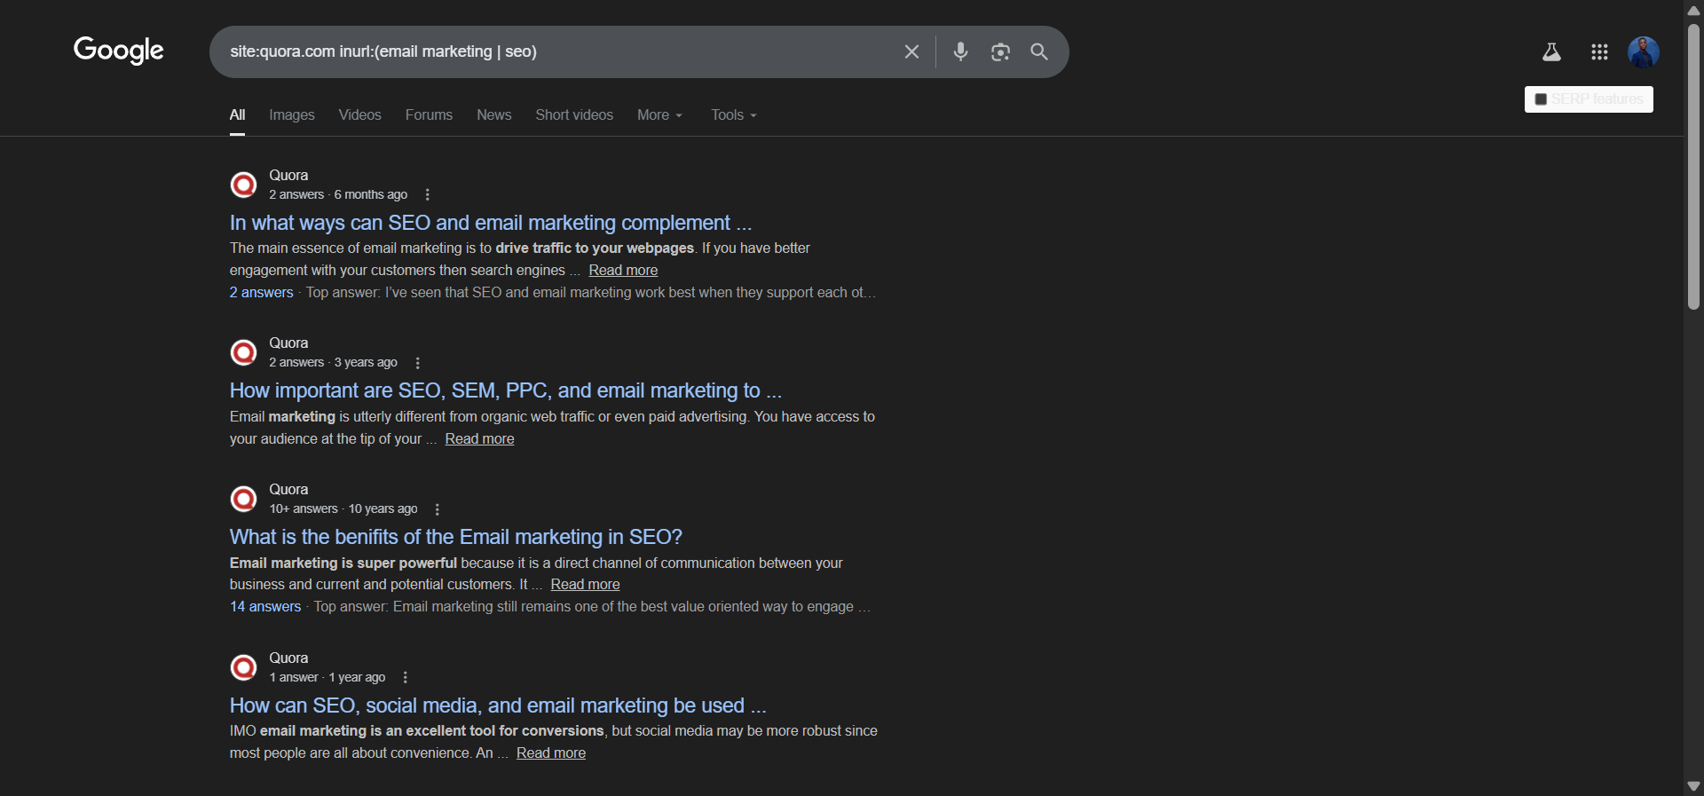This screenshot has width=1704, height=796.
Task: Click the page vertical scrollbar thumb
Action: coord(1693,168)
